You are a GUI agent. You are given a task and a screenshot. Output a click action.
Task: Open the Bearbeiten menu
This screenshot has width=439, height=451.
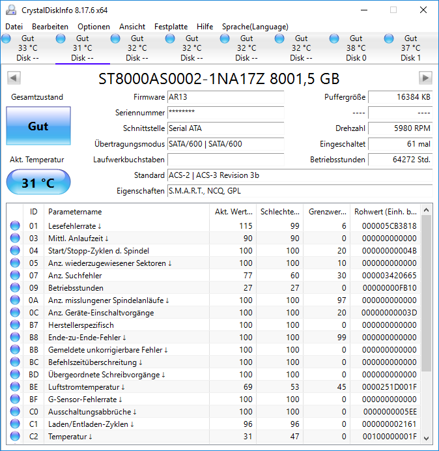click(x=50, y=27)
